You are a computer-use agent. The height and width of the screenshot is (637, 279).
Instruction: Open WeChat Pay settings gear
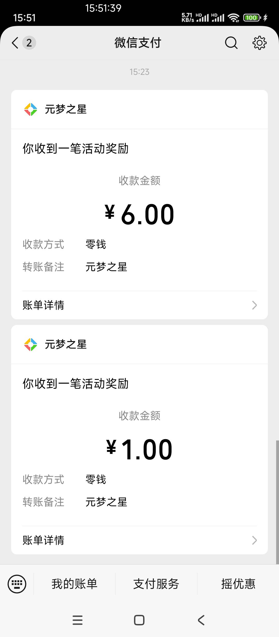(259, 43)
